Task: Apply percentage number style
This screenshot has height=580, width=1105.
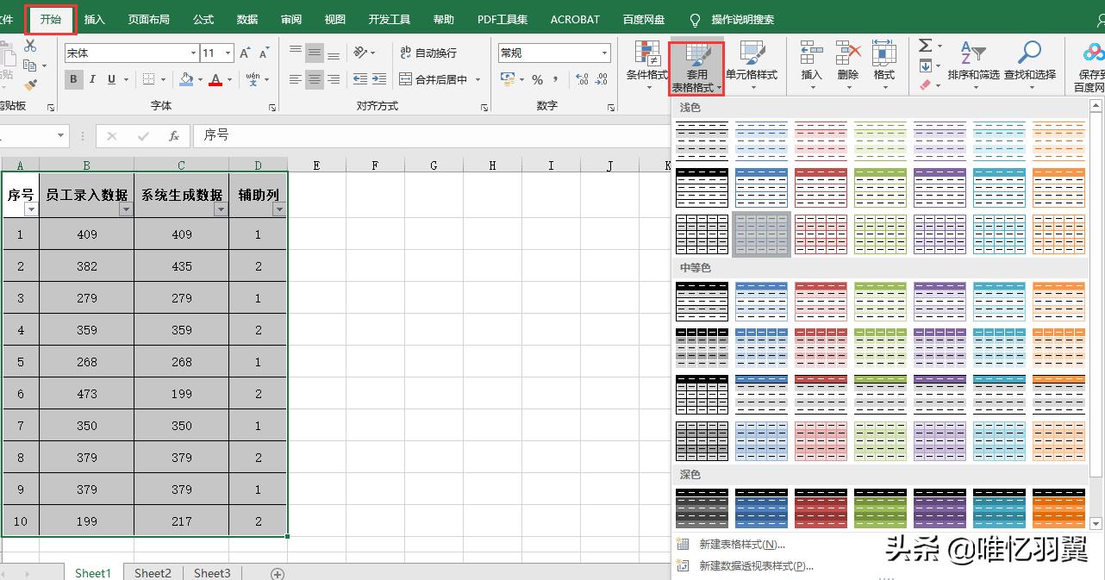Action: (536, 79)
